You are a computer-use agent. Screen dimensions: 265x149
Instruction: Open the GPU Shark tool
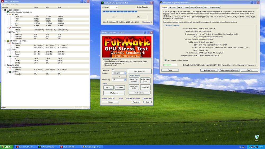click(x=120, y=88)
